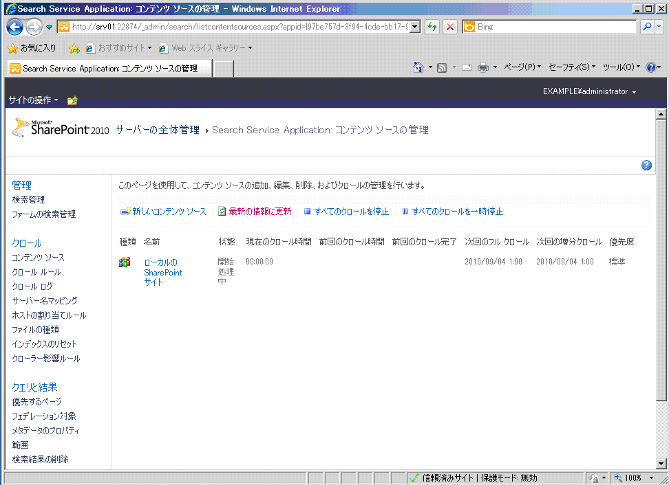Open EXAMPLE¥administrator user menu
Viewport: 669px width, 485px height.
[x=590, y=91]
